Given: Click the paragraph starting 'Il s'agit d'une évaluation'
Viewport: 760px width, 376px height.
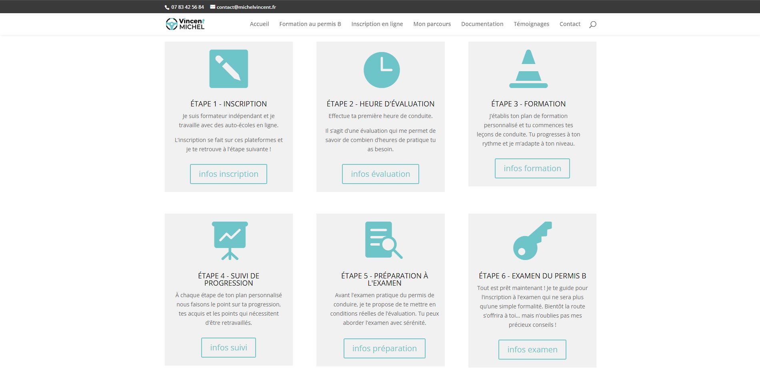Looking at the screenshot, I should pos(380,140).
